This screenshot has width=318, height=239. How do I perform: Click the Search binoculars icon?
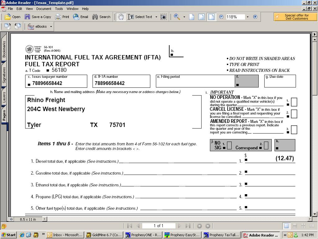point(101,17)
